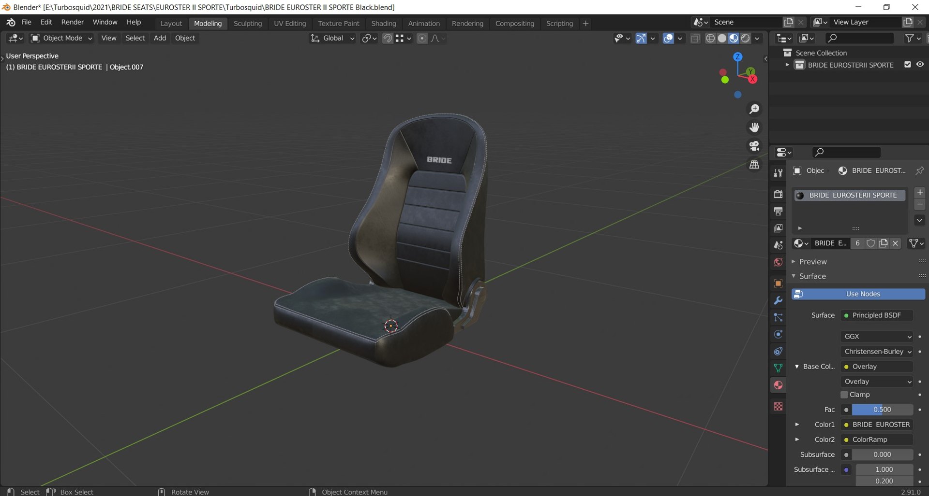This screenshot has height=496, width=929.
Task: Click the Color2 ColorRamp link button
Action: click(877, 439)
